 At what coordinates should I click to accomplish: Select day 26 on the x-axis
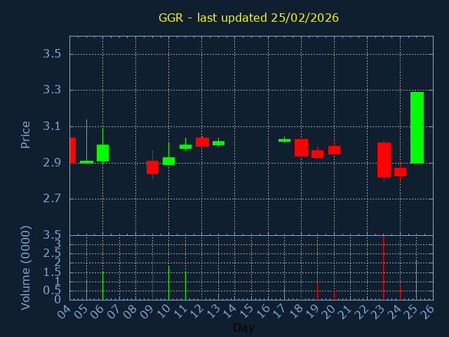tap(427, 310)
